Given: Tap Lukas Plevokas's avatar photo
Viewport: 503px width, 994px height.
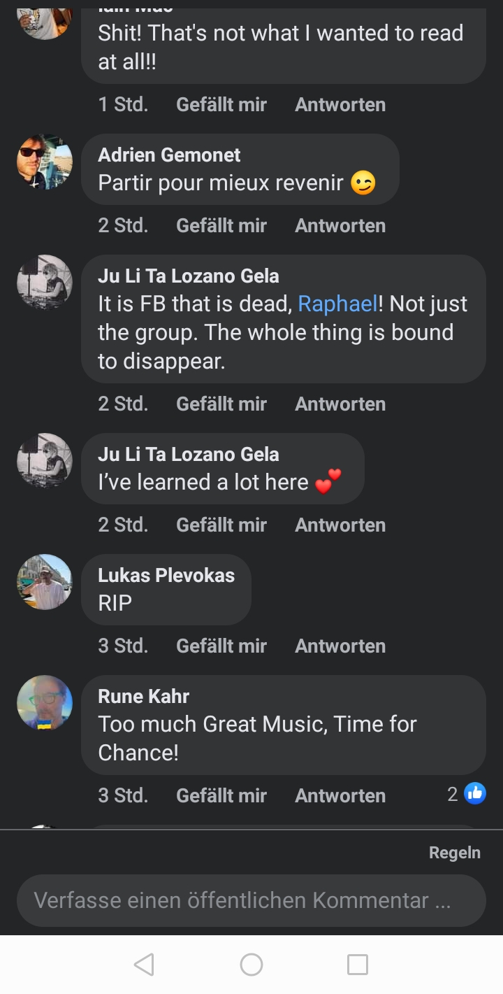Looking at the screenshot, I should (45, 582).
